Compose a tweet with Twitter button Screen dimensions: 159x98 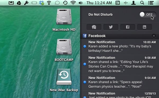point(111,27)
